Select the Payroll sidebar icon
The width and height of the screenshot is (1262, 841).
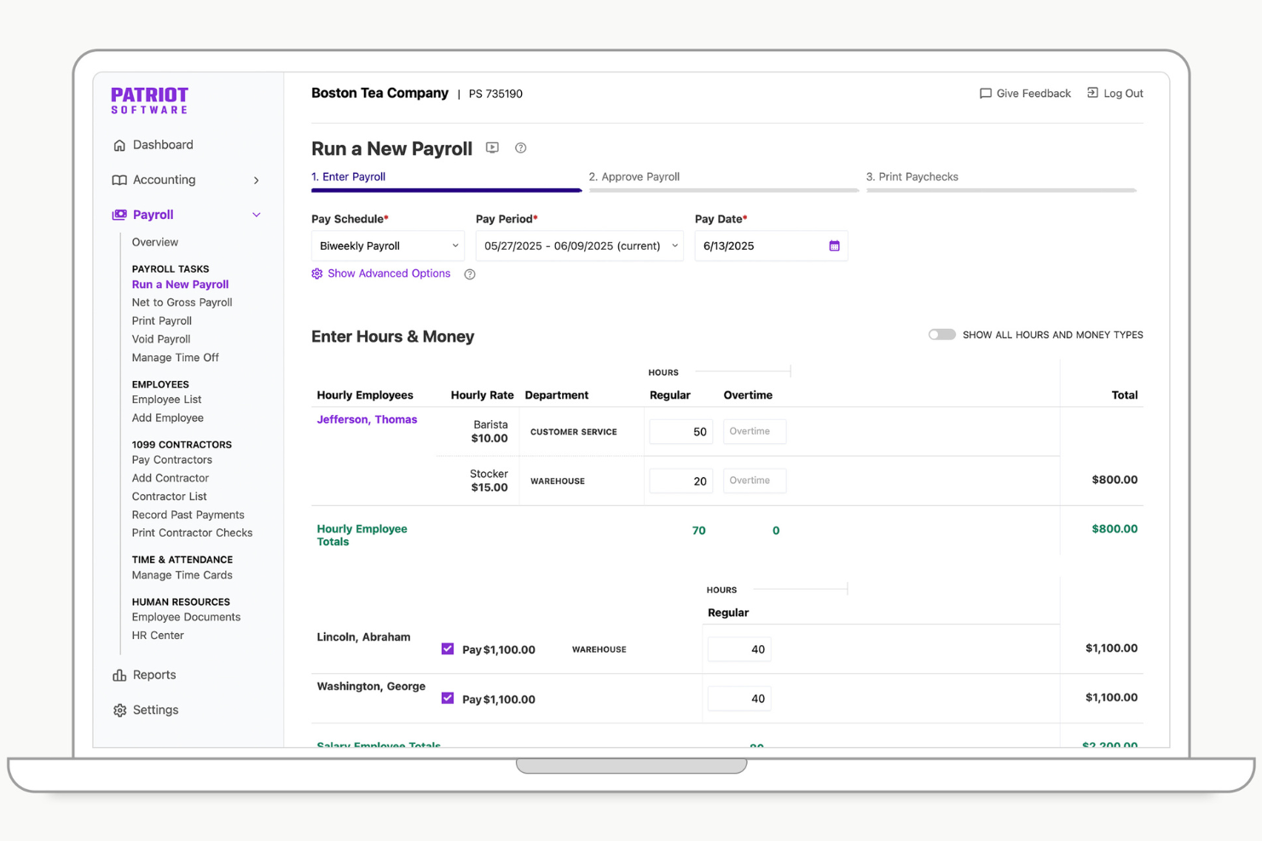(x=119, y=215)
